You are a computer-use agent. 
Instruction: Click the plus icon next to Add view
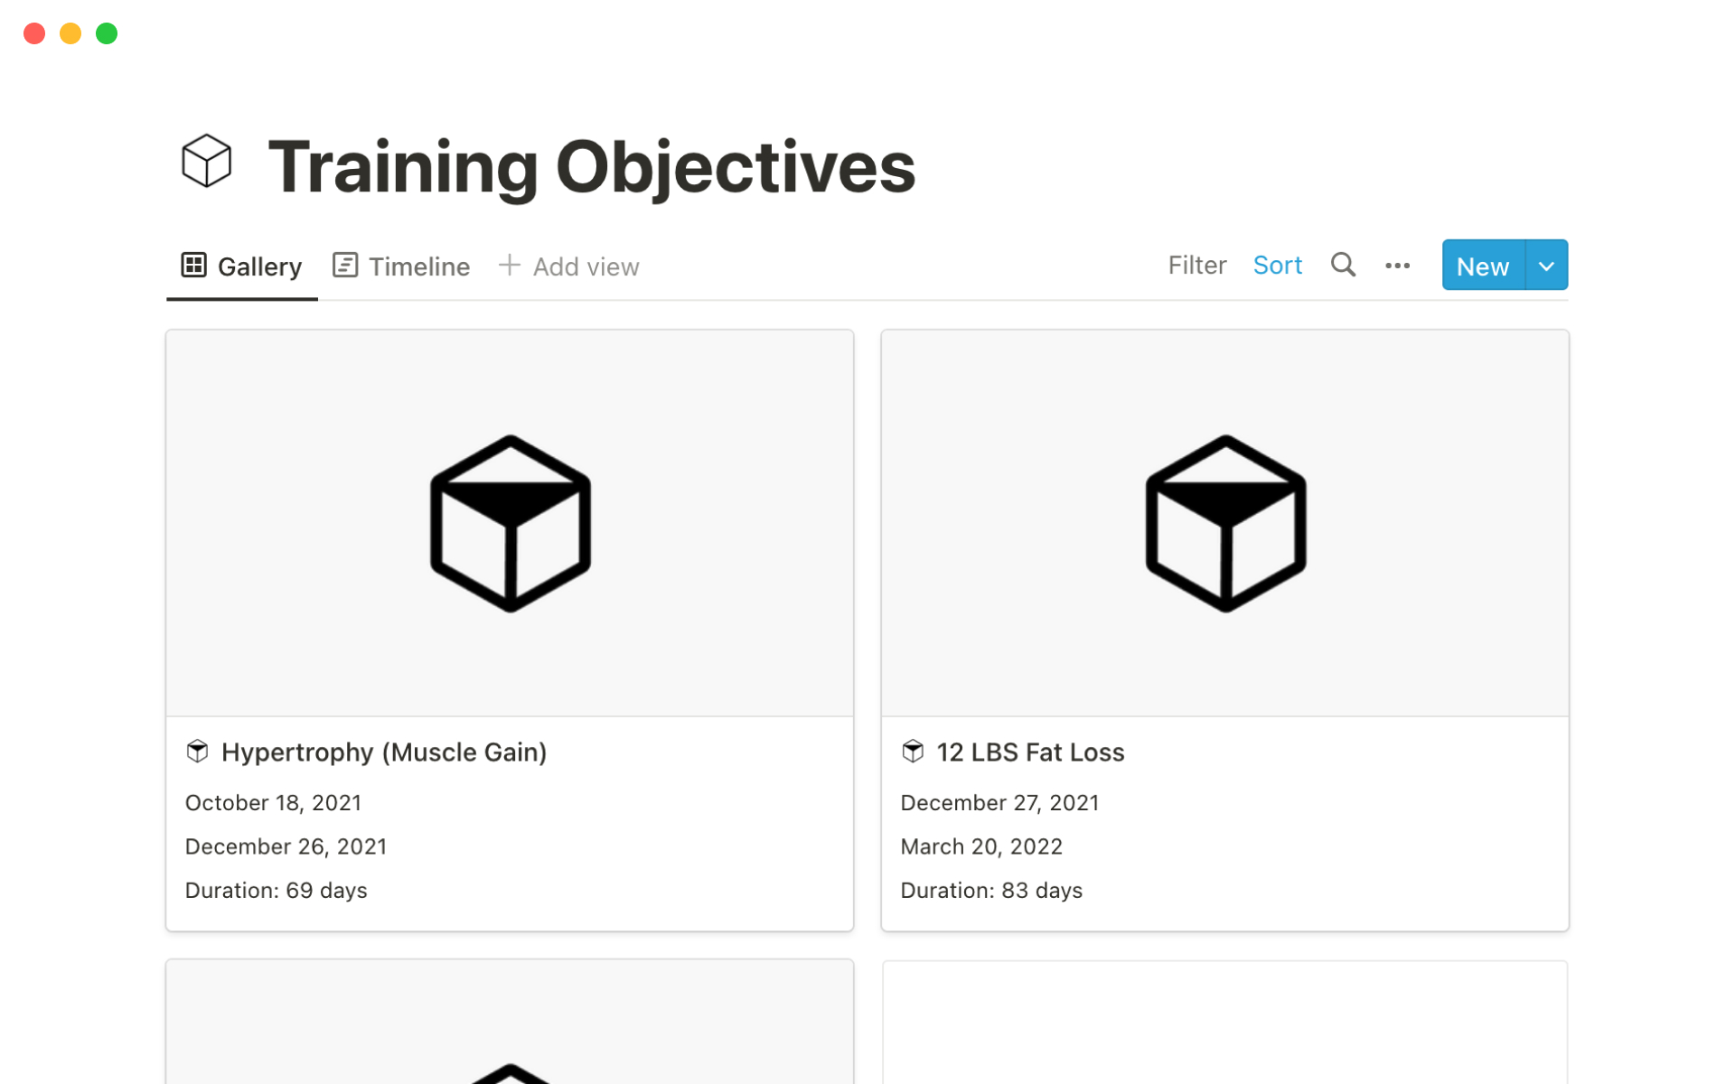[510, 266]
